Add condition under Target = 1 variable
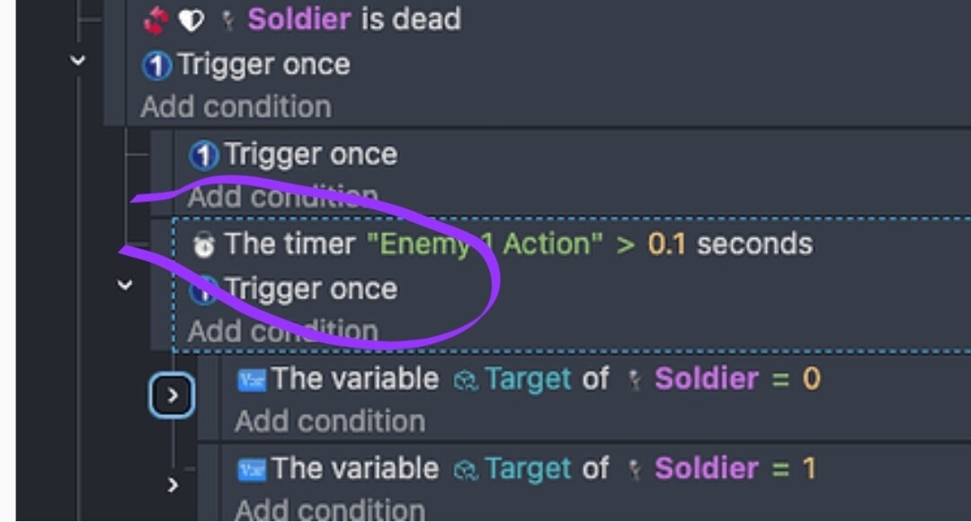The height and width of the screenshot is (522, 971). (330, 509)
